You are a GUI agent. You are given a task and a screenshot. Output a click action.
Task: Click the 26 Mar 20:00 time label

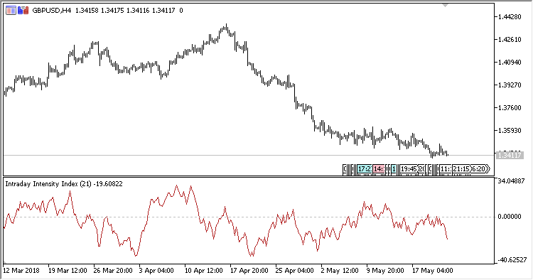pyautogui.click(x=113, y=271)
